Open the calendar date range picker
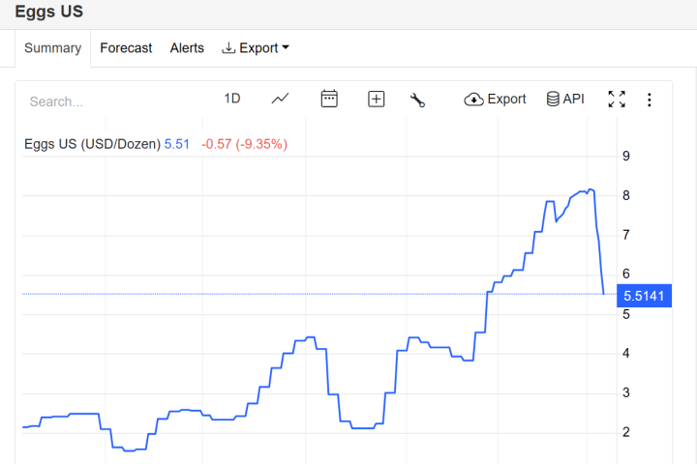 pyautogui.click(x=329, y=99)
